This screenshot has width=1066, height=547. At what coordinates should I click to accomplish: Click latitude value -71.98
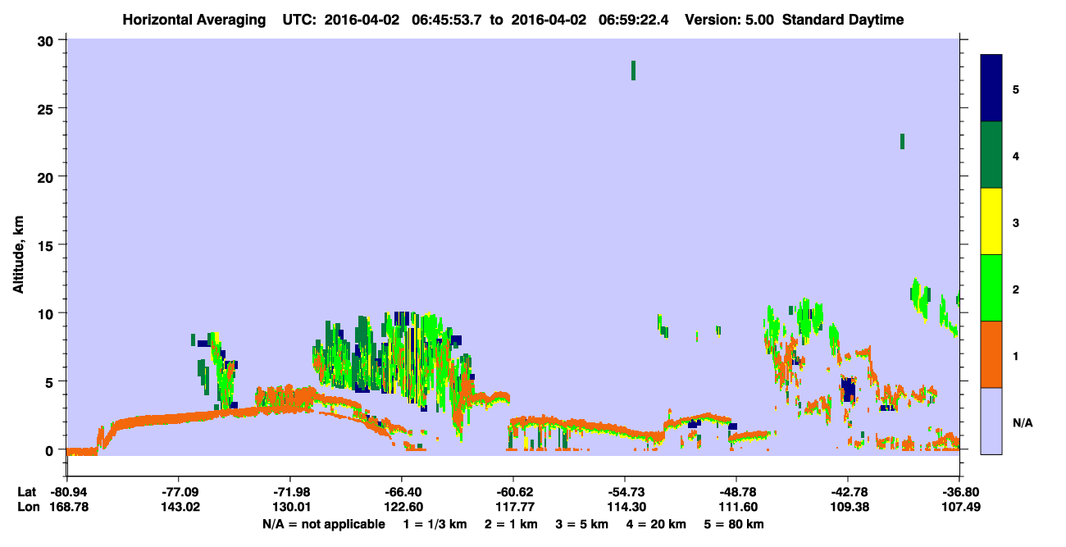point(289,492)
